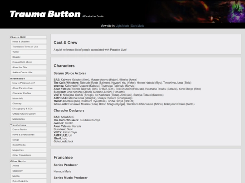Click the Trauma Button site title

click(x=45, y=14)
